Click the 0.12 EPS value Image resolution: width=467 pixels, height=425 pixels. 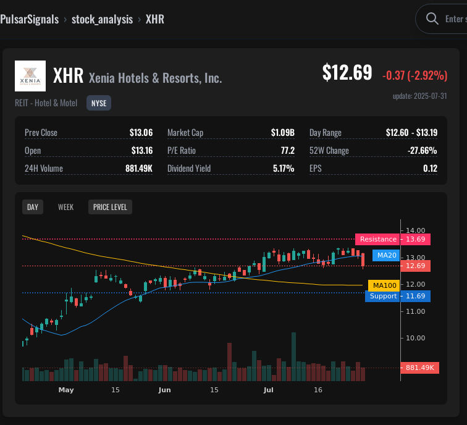(431, 168)
